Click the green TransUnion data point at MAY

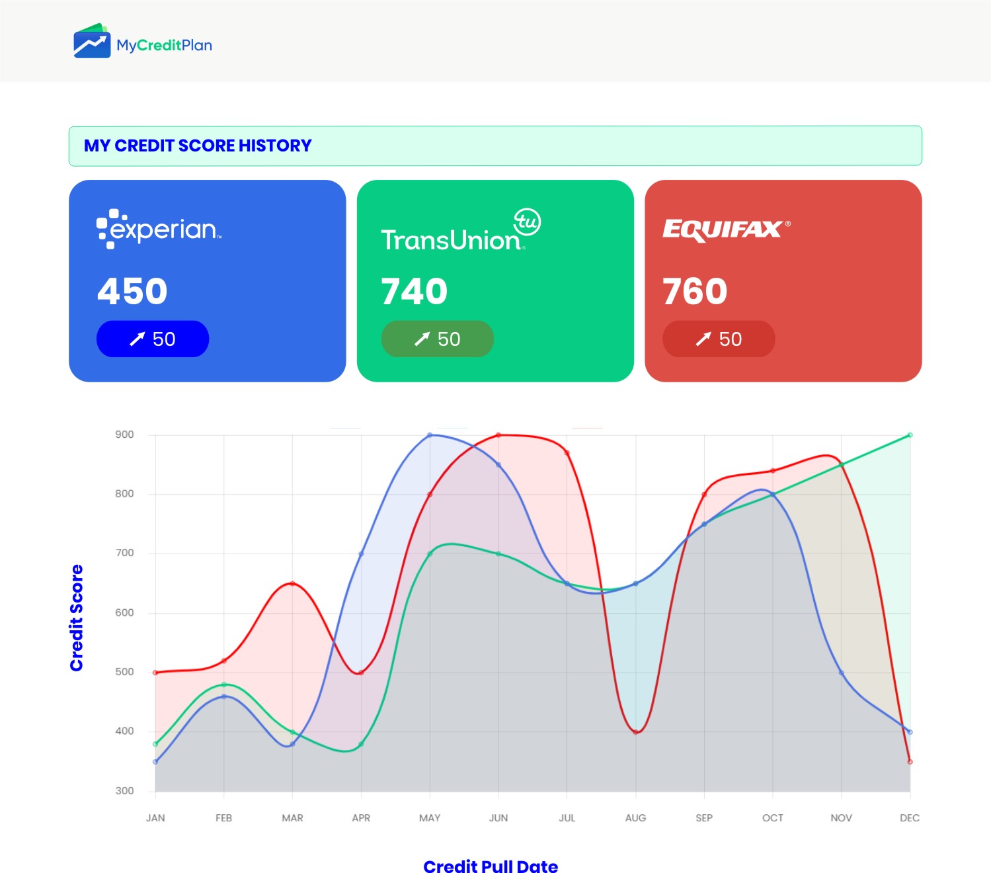pyautogui.click(x=430, y=554)
